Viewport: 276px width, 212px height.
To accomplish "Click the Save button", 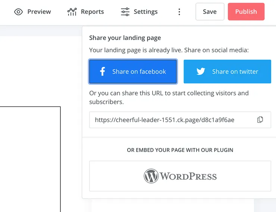I will [210, 12].
